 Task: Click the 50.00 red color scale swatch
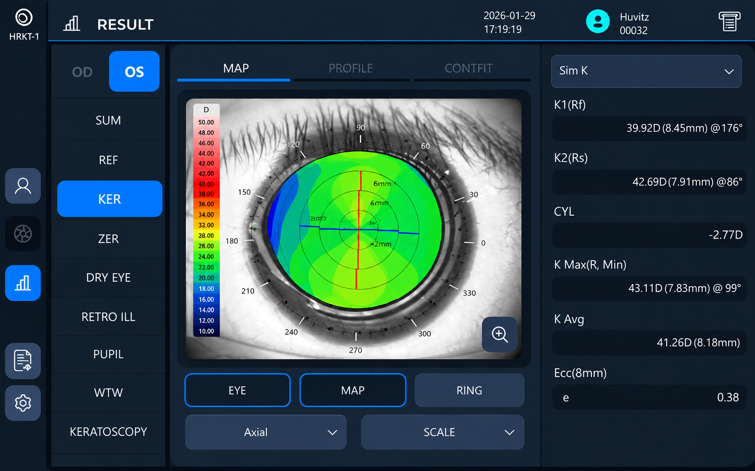coord(206,122)
